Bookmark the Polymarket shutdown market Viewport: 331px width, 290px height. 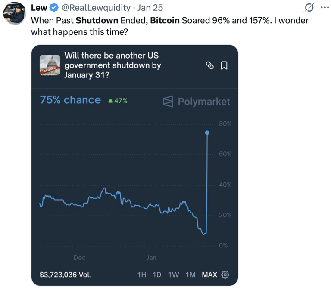pos(224,65)
